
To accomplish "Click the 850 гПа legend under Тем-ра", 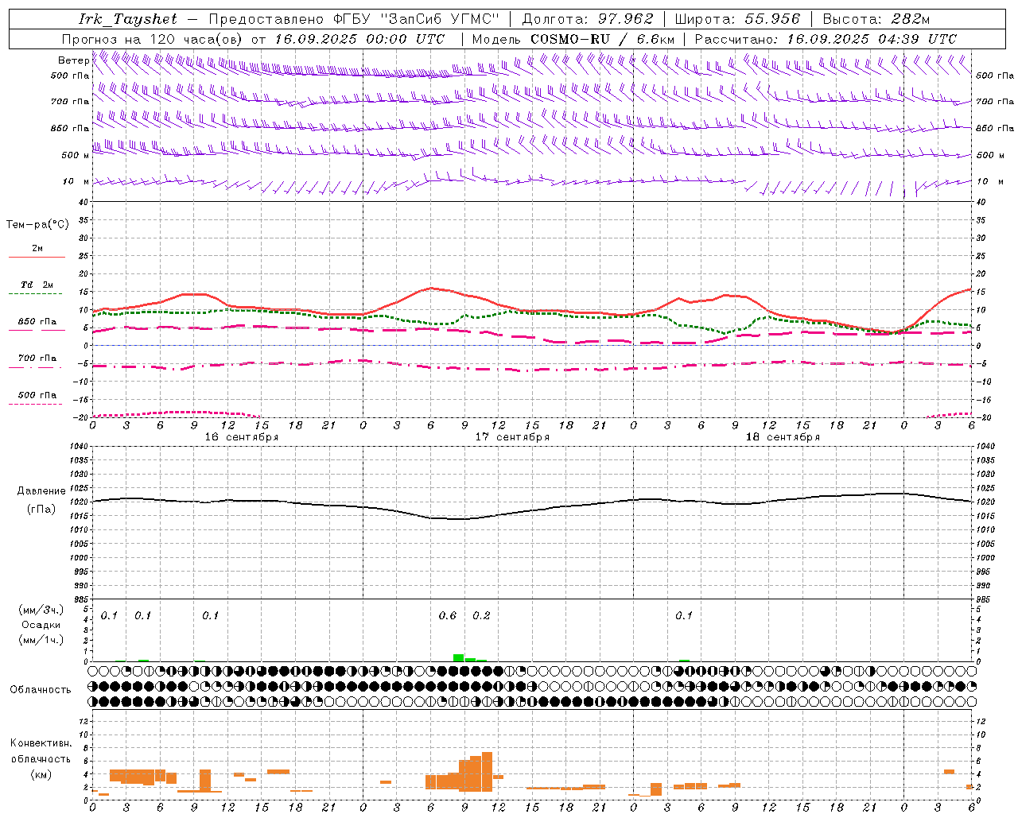I will coord(37,322).
